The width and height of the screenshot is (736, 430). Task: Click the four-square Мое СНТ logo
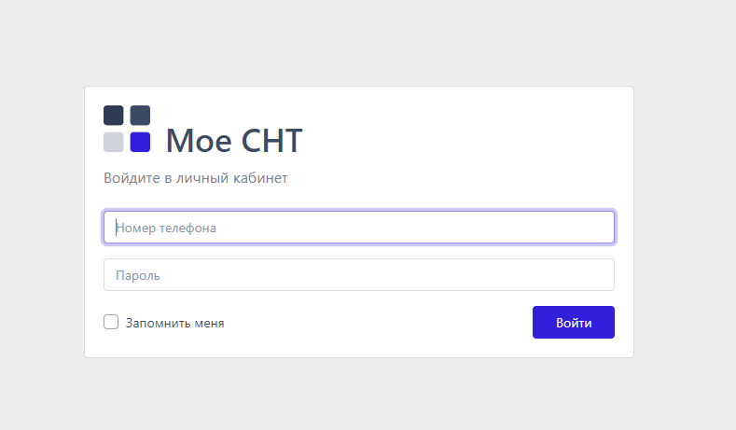coord(127,129)
